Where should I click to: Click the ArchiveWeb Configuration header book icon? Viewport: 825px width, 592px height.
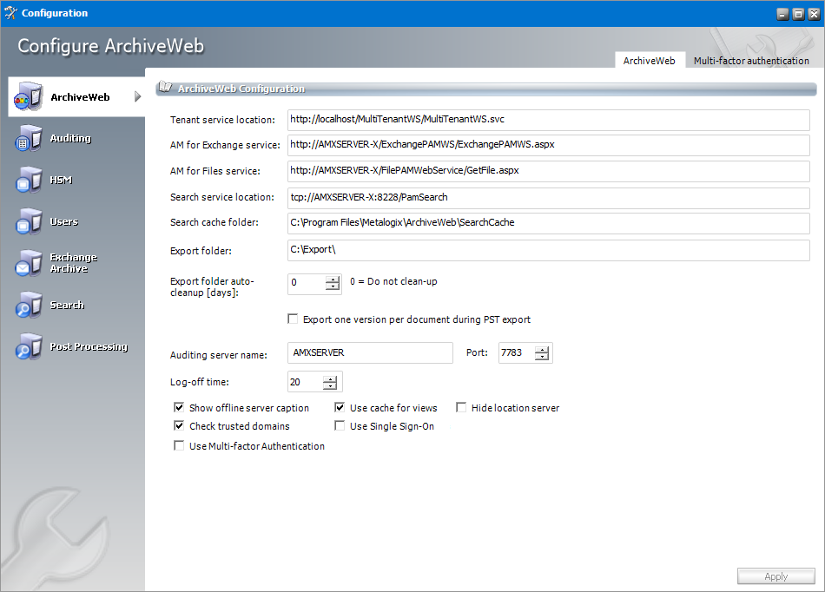[x=165, y=89]
